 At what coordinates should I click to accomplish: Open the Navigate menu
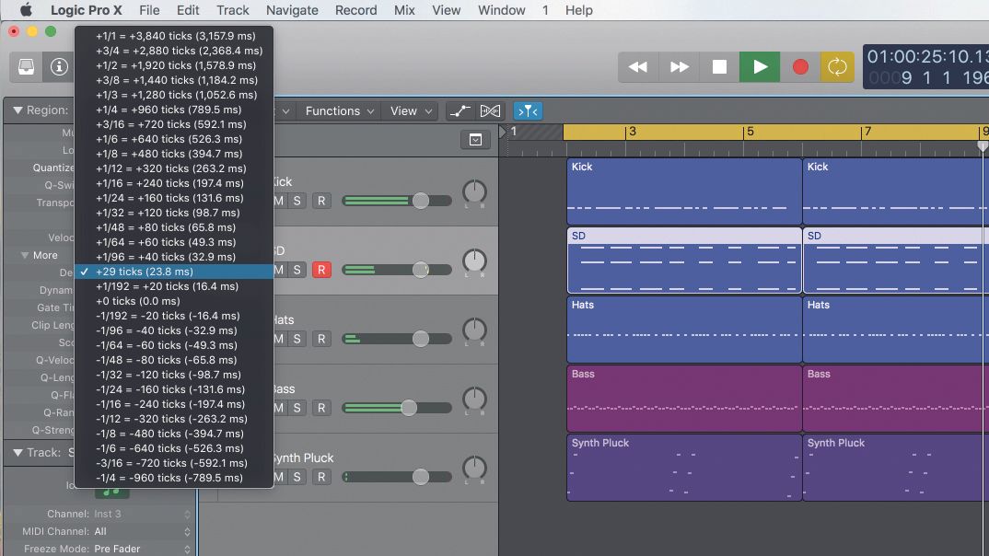pos(292,10)
